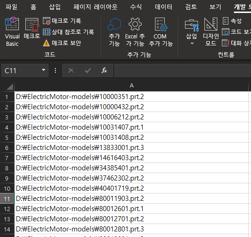Select the 개발 도구 tab
The image size is (251, 237).
242,7
